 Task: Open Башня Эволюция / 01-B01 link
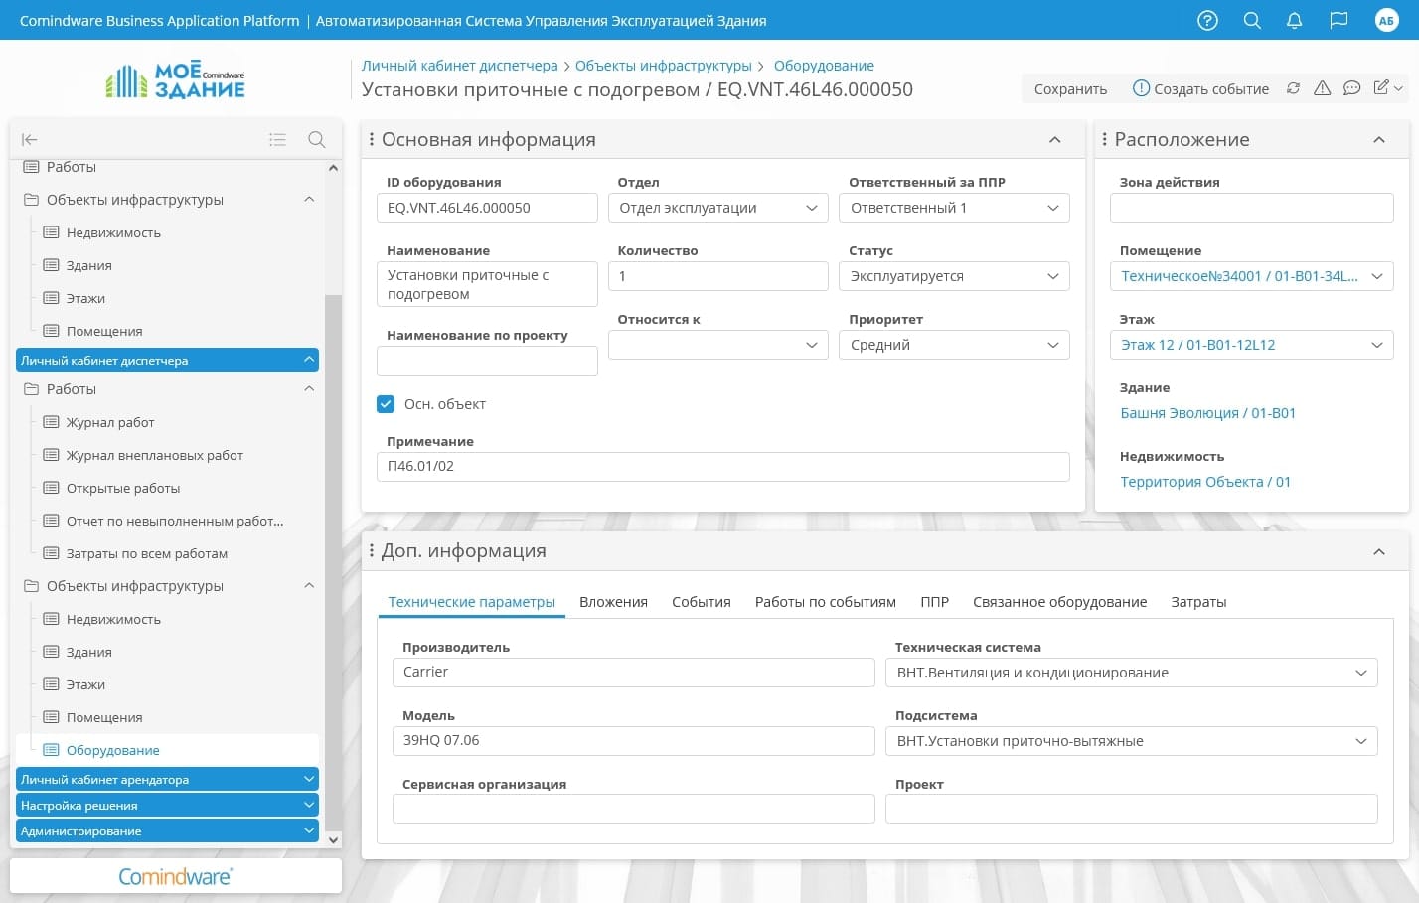click(x=1208, y=413)
